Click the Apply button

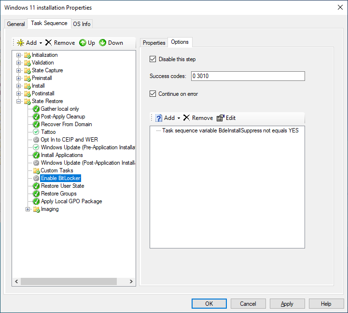coord(287,303)
